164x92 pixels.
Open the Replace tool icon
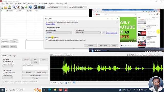[18, 7]
